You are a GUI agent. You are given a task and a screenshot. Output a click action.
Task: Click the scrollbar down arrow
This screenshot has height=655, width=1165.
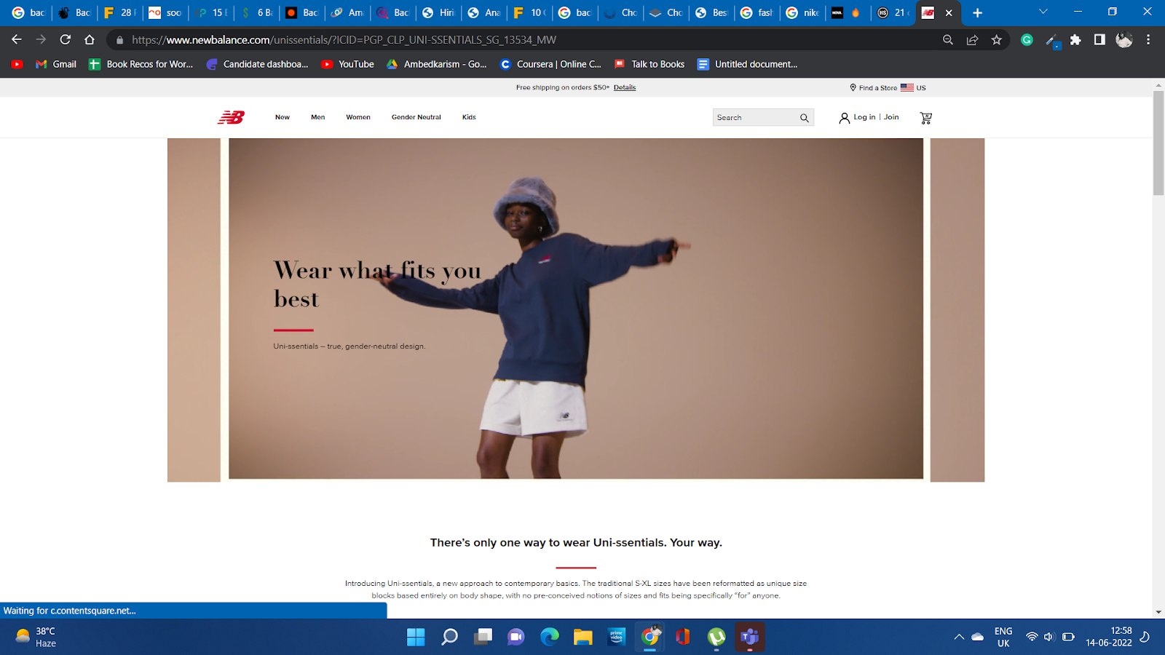1158,612
